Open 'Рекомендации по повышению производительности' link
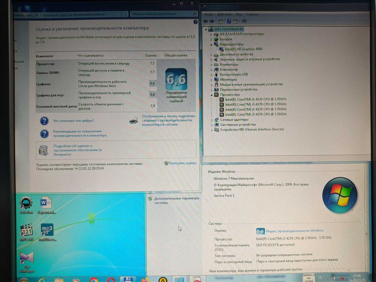This screenshot has height=282, width=376. [80, 133]
